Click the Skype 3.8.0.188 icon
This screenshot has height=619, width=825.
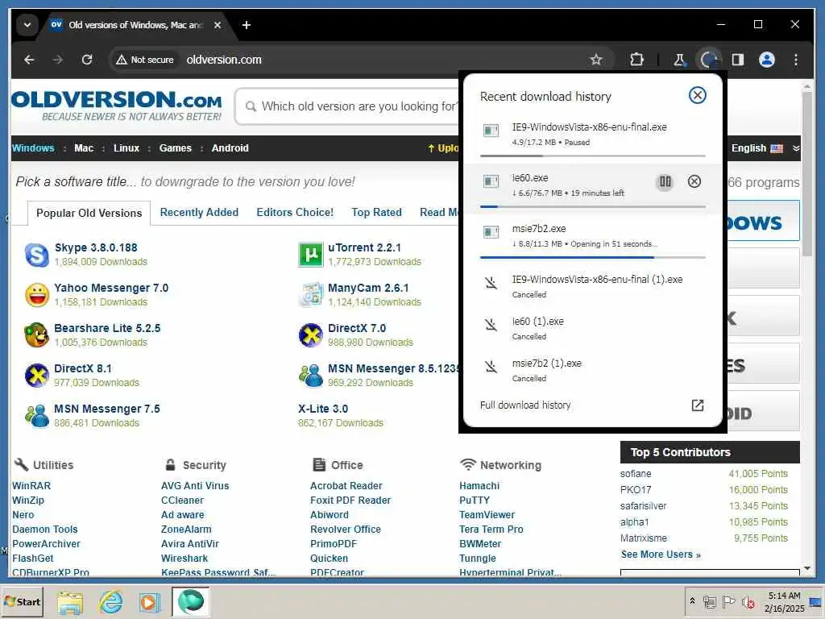tap(37, 255)
